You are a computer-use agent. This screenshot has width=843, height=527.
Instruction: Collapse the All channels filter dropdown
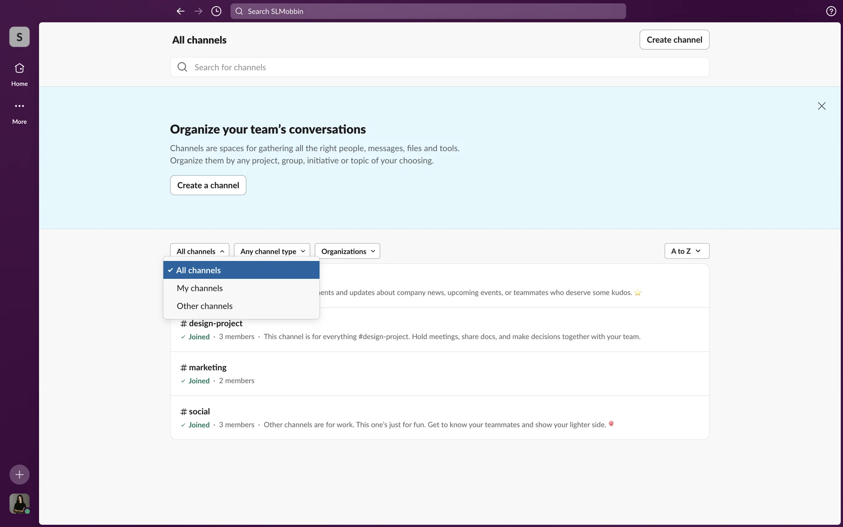pos(200,251)
